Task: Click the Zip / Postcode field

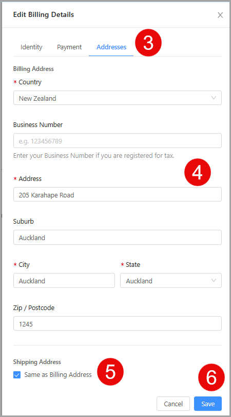Action: [x=118, y=323]
